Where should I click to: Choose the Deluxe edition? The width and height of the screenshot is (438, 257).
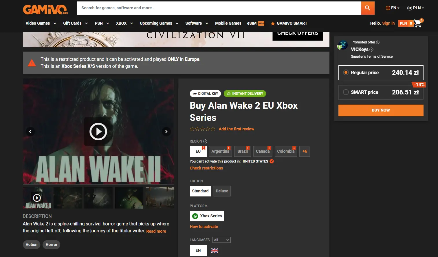[x=222, y=191]
